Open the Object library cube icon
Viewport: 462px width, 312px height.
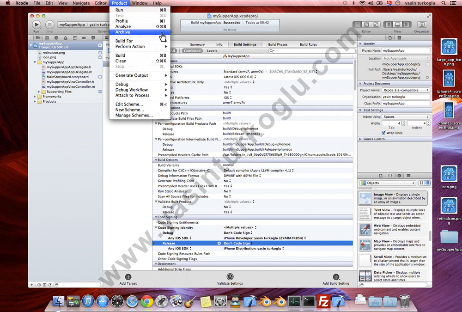[x=399, y=176]
